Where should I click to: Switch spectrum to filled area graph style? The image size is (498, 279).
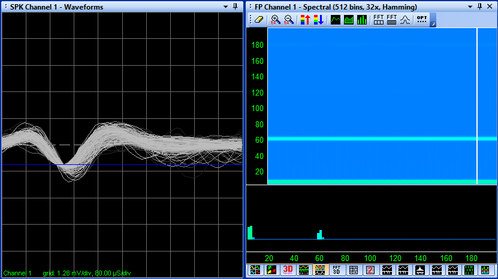pyautogui.click(x=349, y=20)
